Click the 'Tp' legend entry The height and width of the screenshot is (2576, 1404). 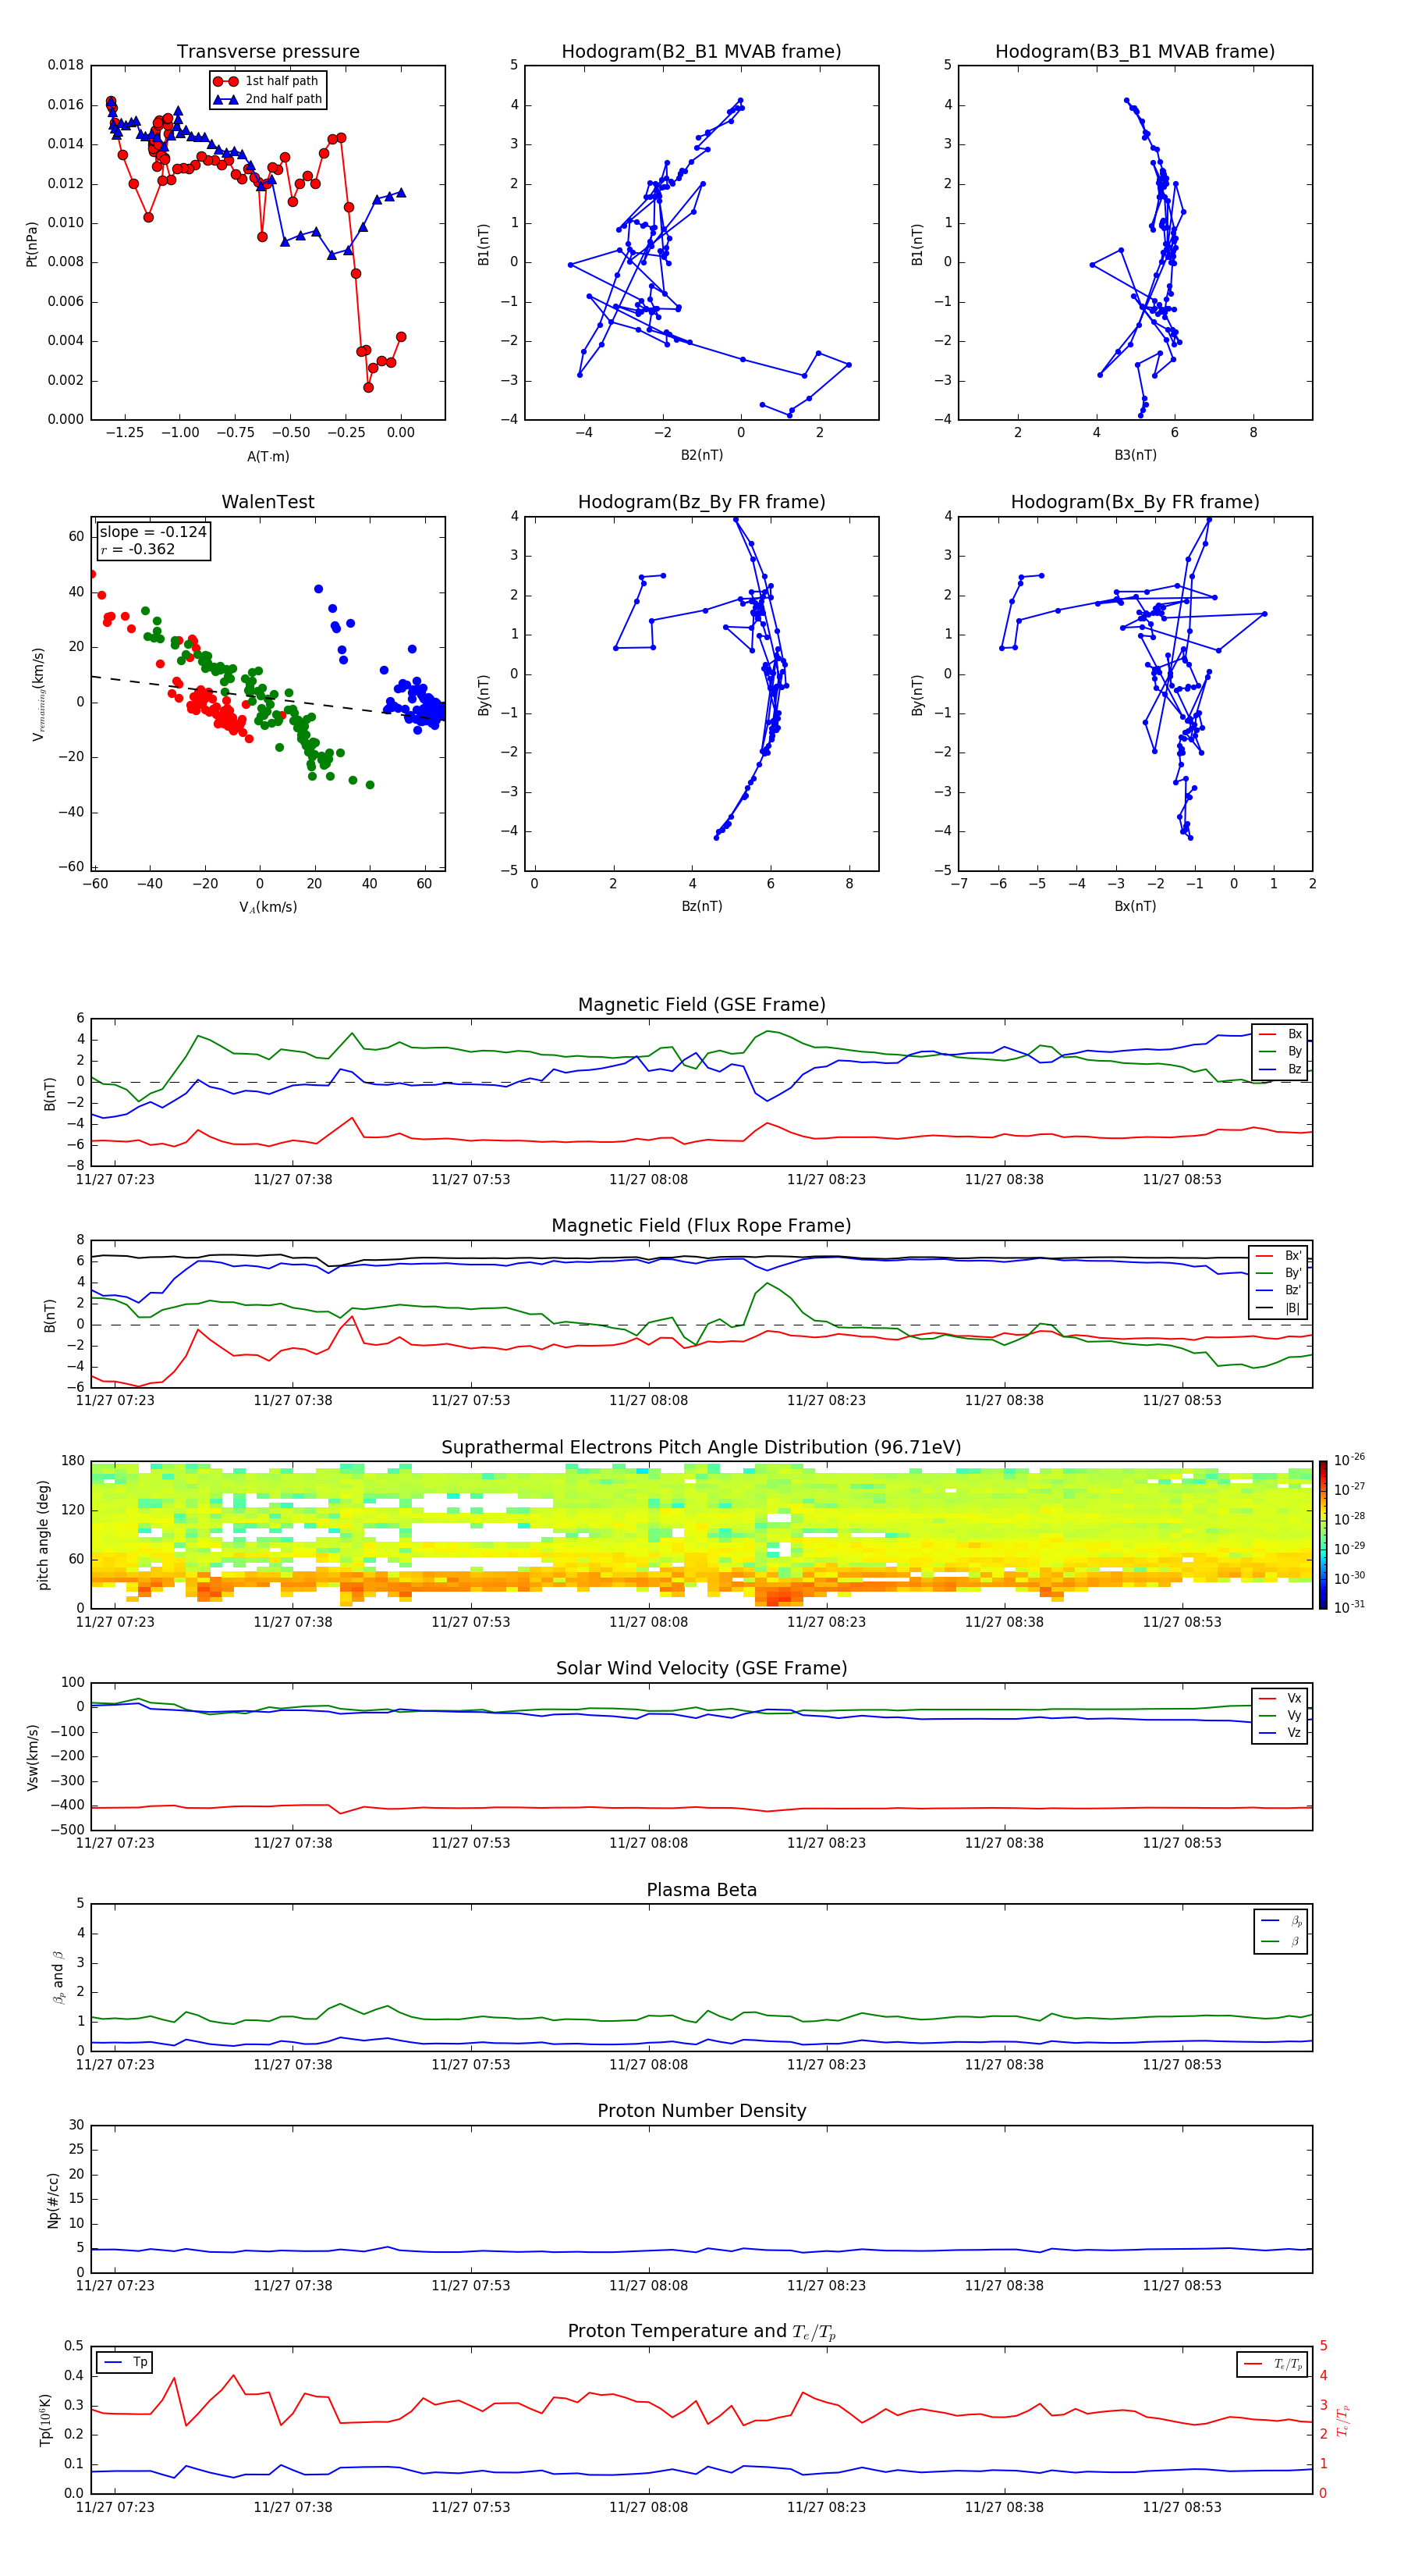click(125, 2362)
